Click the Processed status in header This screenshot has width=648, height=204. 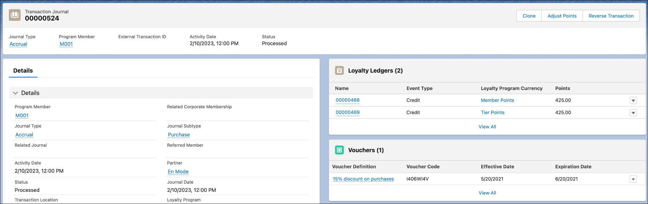274,43
